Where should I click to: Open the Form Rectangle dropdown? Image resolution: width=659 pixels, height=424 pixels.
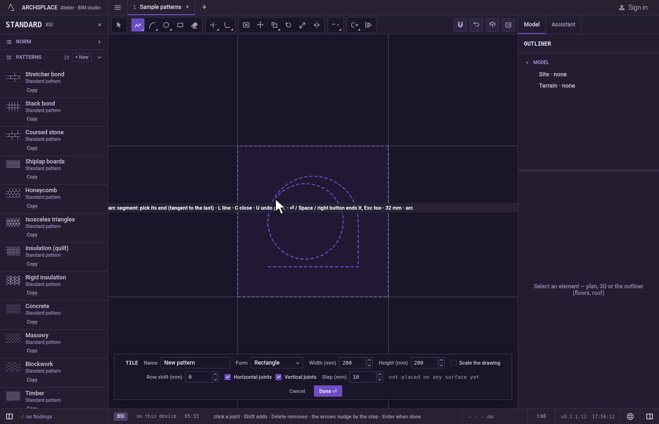[x=277, y=363]
